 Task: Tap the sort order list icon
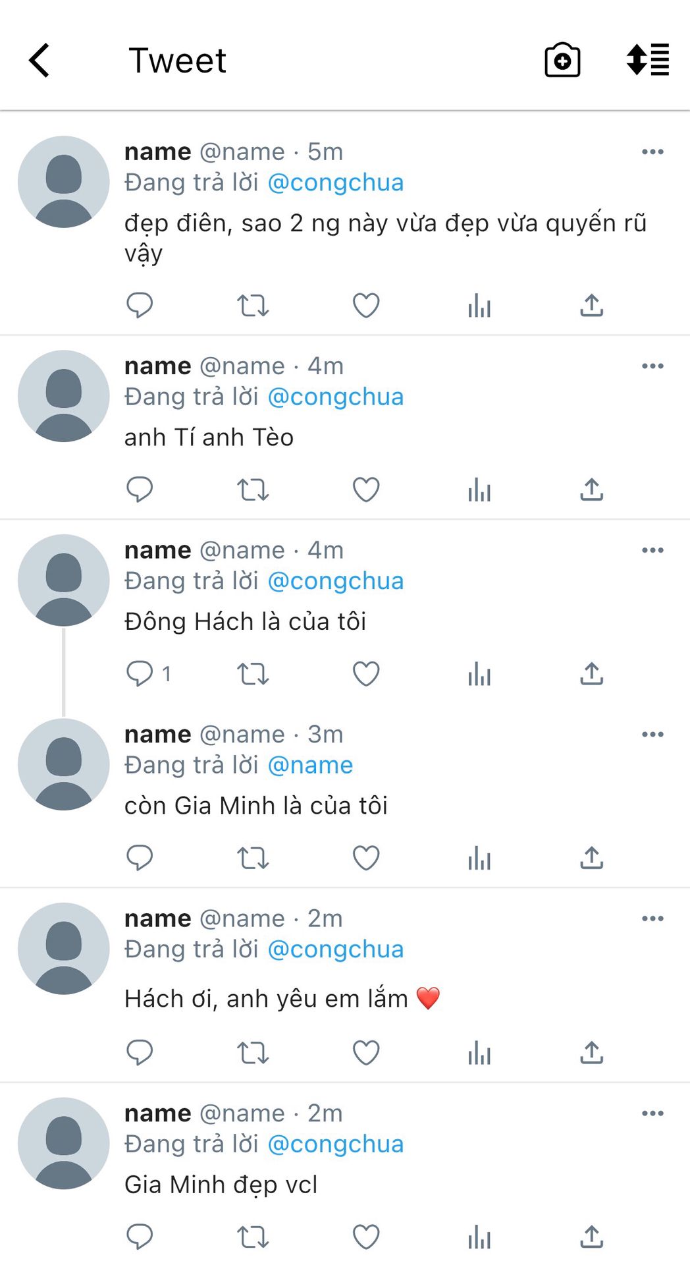(647, 60)
